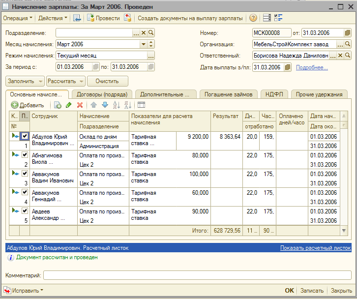Image resolution: width=357 pixels, height=299 pixels.
Task: Open the Месяц начисления dropdown arrow
Action: click(x=144, y=44)
